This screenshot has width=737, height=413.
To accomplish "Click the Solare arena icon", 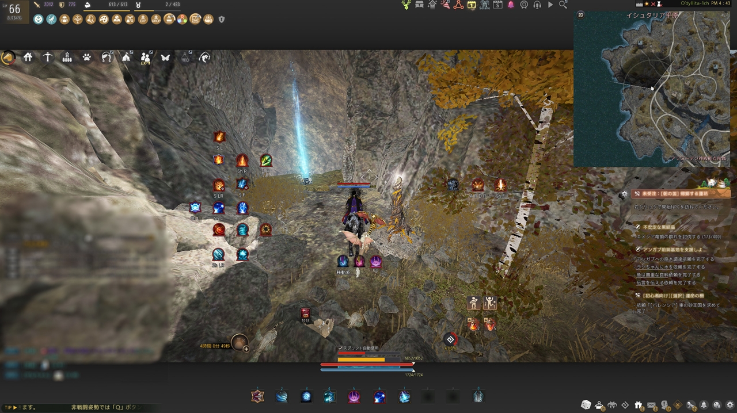I will pyautogui.click(x=484, y=5).
